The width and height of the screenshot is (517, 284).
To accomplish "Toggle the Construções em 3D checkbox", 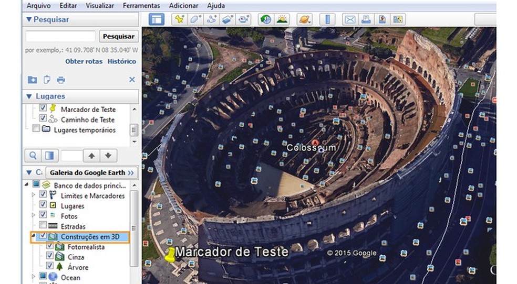I will click(x=43, y=235).
